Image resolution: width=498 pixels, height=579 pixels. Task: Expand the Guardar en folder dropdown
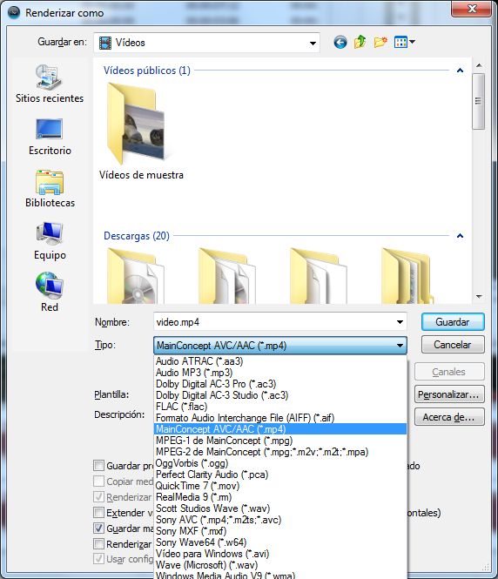click(313, 44)
